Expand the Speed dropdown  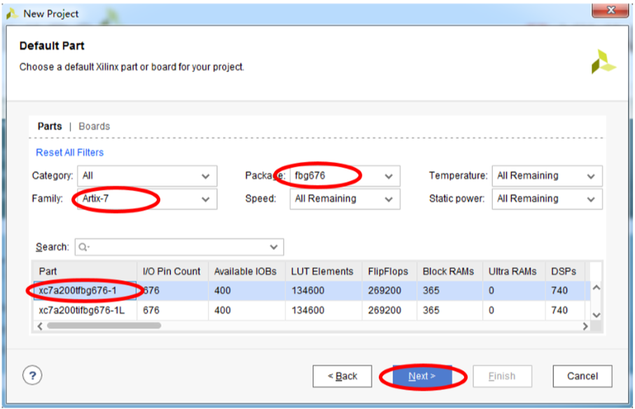(x=344, y=199)
